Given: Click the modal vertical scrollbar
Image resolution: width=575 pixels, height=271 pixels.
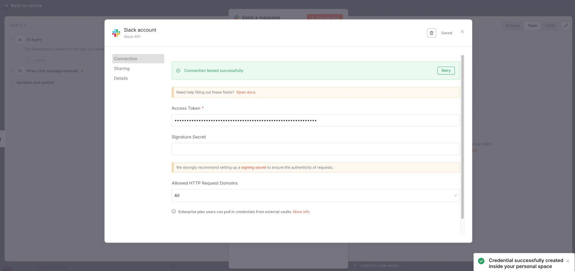Looking at the screenshot, I should [x=462, y=137].
